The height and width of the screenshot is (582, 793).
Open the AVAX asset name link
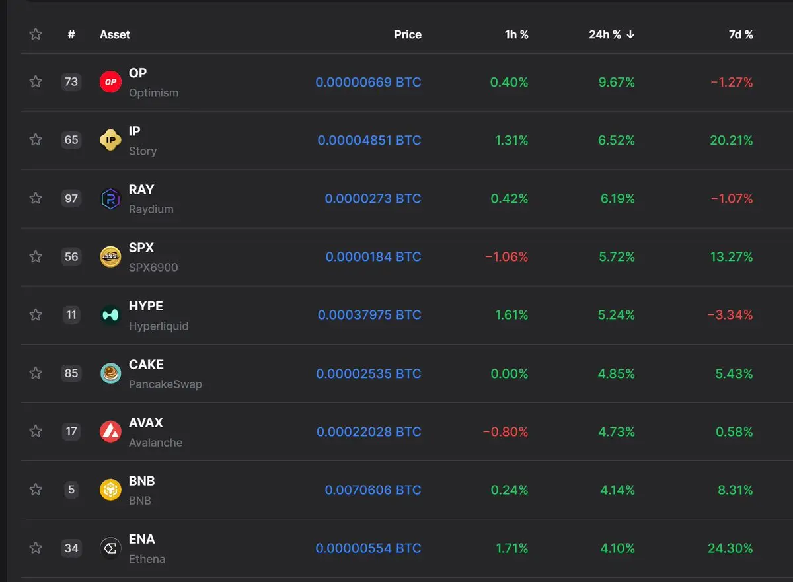pos(146,423)
